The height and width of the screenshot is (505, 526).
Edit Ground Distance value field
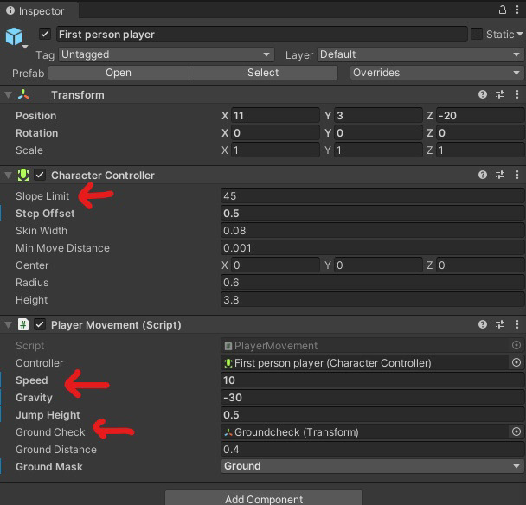[372, 450]
